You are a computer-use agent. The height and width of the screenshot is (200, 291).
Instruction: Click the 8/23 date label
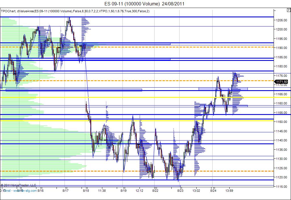[180, 191]
